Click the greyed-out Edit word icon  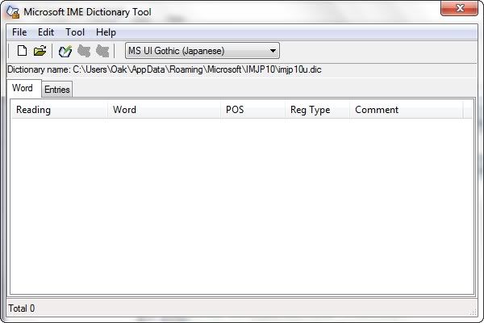click(84, 51)
